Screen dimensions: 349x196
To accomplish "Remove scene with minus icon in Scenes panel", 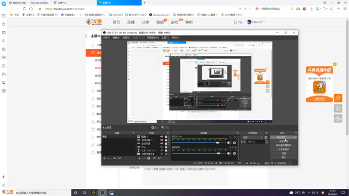I will (x=109, y=158).
